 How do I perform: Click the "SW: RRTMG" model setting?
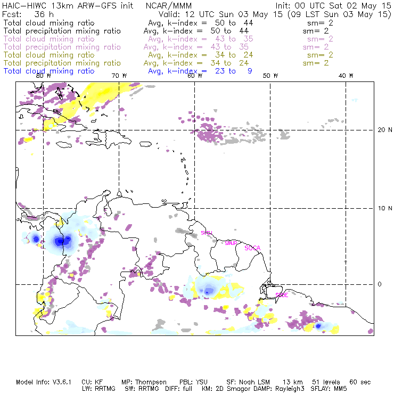coord(142,389)
